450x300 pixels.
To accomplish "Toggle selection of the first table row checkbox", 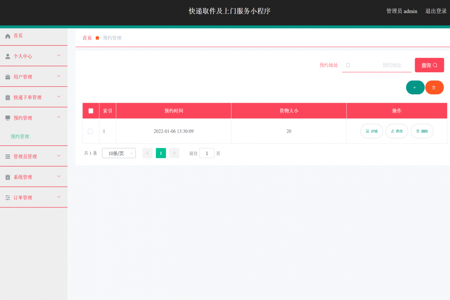I will (90, 131).
